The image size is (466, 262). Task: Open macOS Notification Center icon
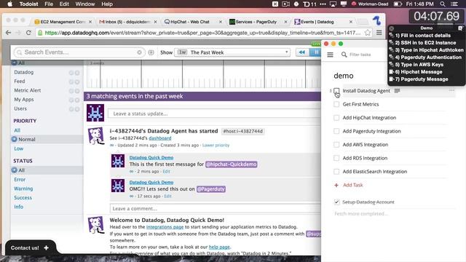pyautogui.click(x=454, y=4)
